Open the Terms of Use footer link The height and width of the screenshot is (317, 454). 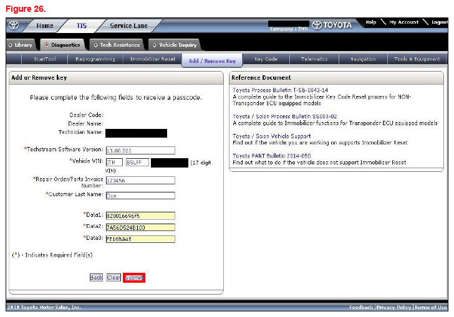(x=430, y=307)
